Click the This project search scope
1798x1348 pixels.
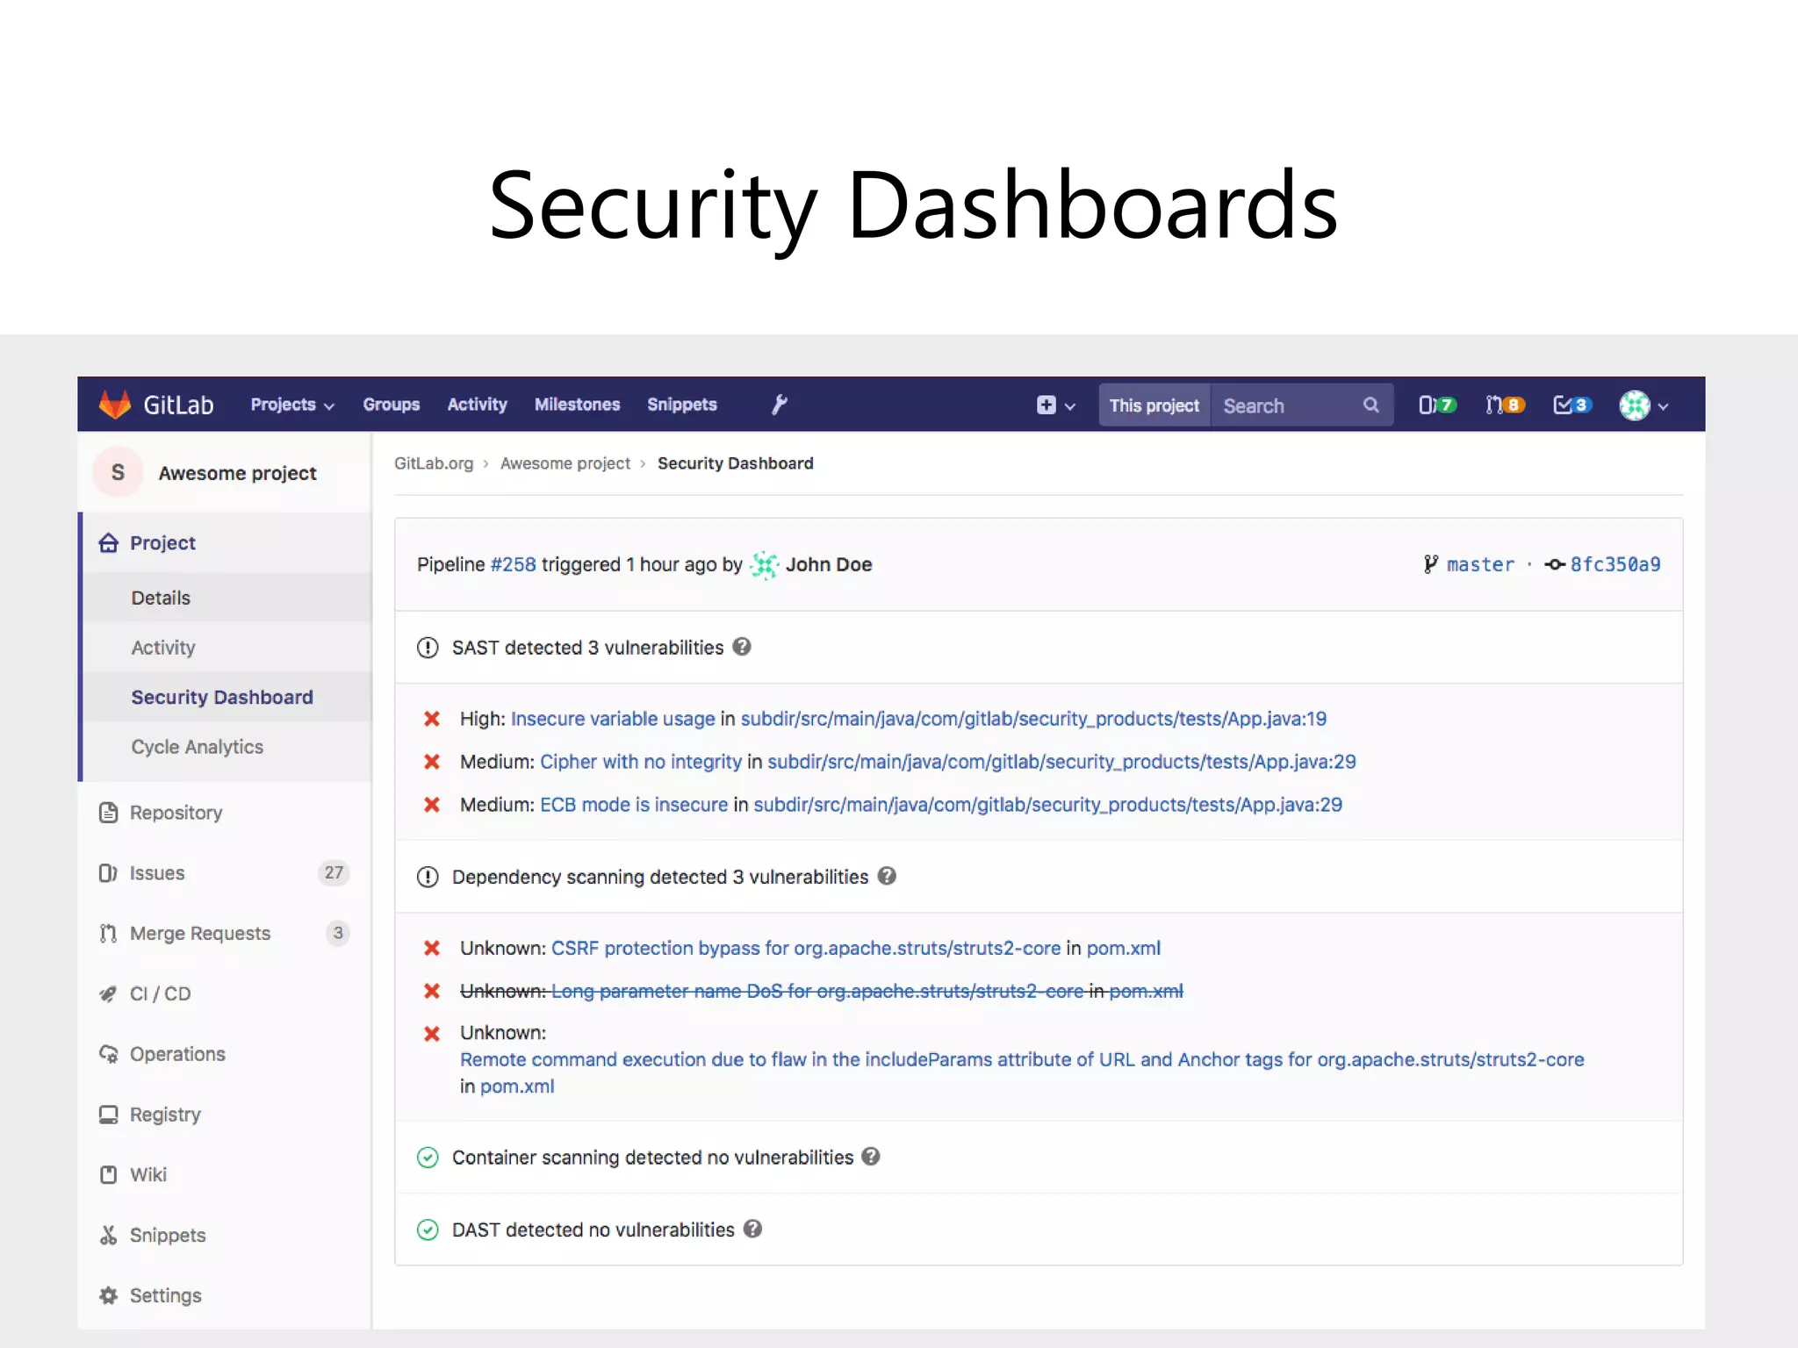tap(1154, 405)
